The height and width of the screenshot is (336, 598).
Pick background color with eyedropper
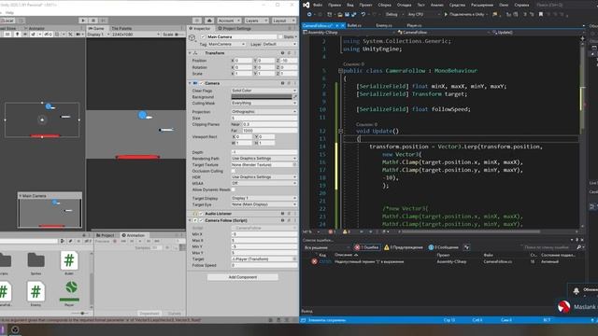(x=295, y=97)
